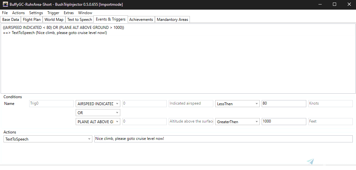The image size is (356, 170).
Task: Click the paper plane icon at bottom right
Action: click(310, 162)
